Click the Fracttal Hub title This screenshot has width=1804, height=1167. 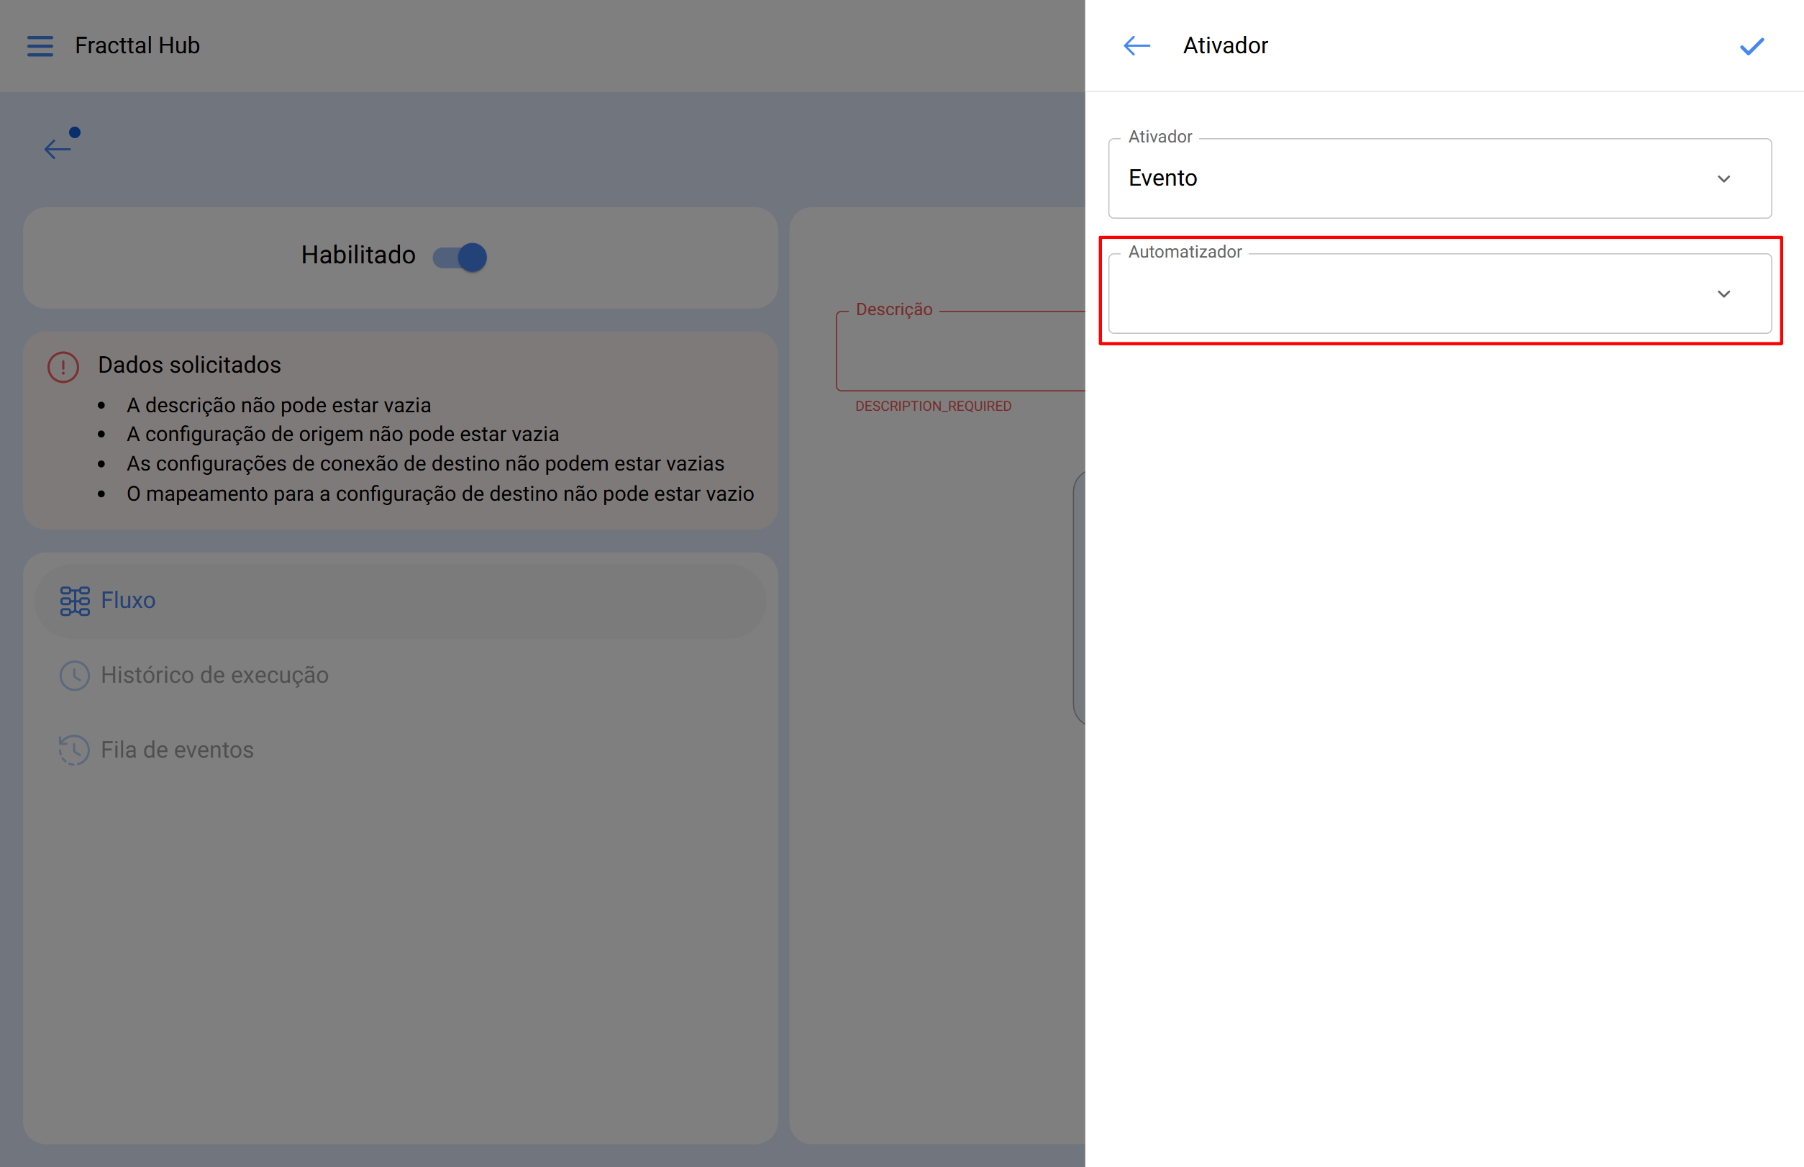point(137,45)
